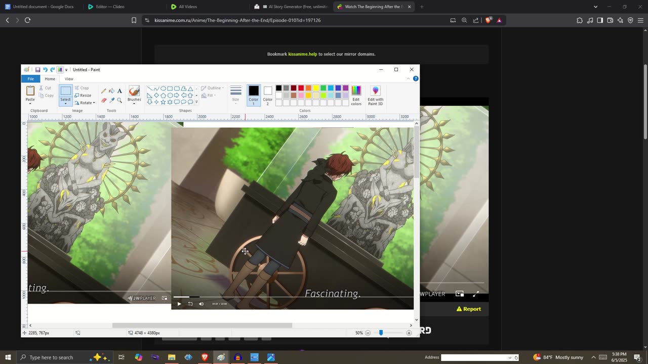Open the Select tool dropdown arrow
648x364 pixels.
[66, 104]
